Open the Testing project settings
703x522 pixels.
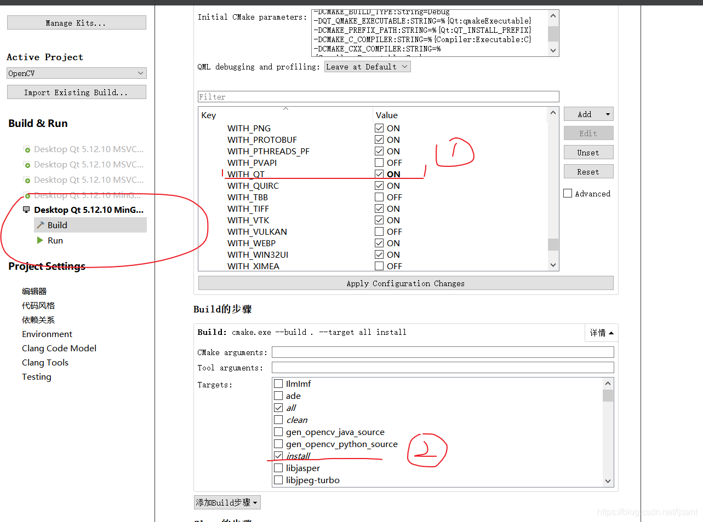37,376
